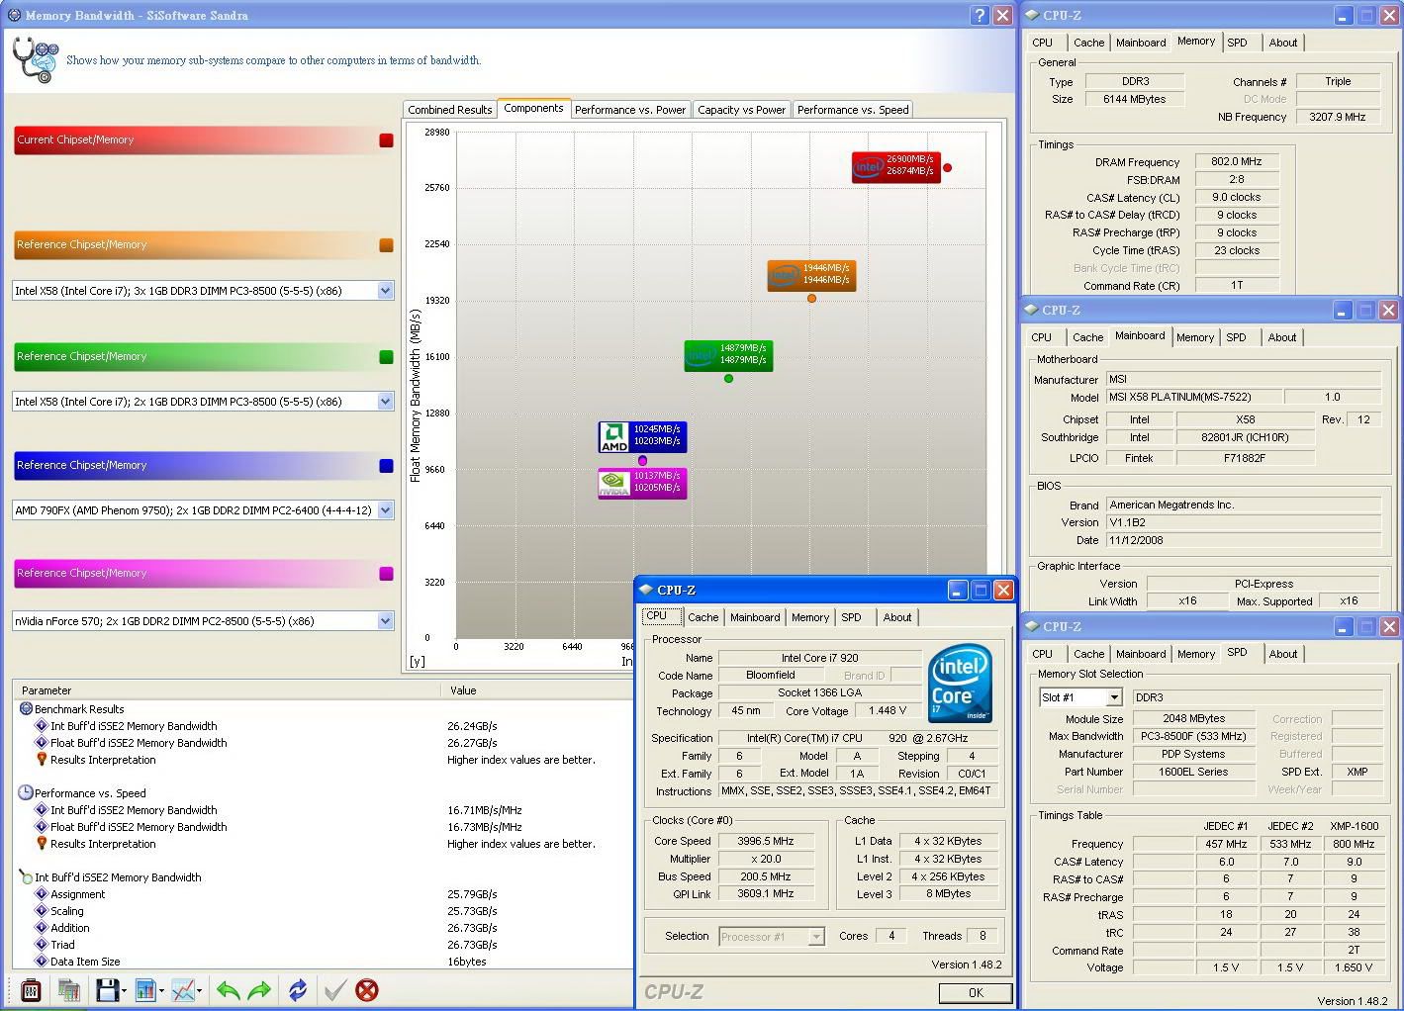Viewport: 1404px width, 1011px height.
Task: Click the Benchmark Results tree icon
Action: [x=26, y=709]
